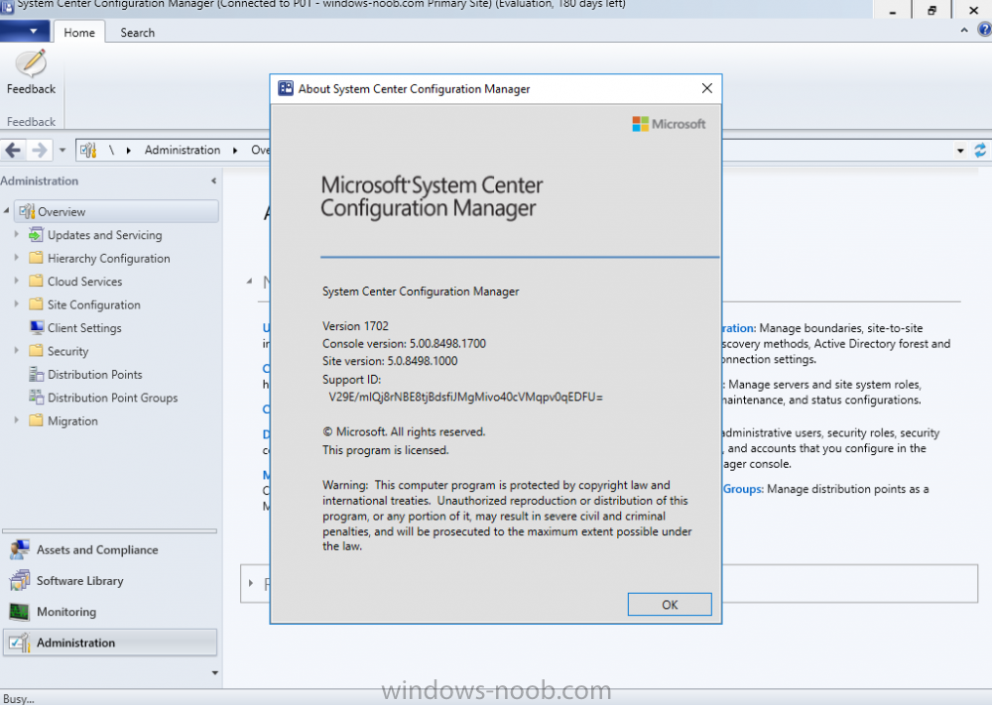This screenshot has height=705, width=992.
Task: Click the address bar root node icon
Action: point(88,150)
